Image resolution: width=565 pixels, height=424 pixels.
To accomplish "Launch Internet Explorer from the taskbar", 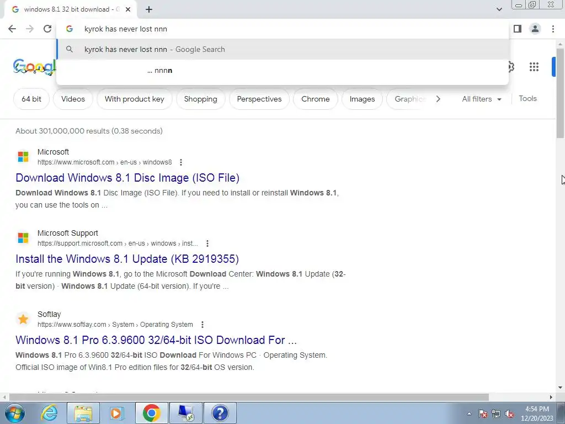I will 49,413.
